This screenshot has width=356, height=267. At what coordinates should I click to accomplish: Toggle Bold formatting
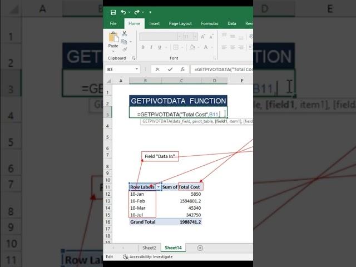pos(143,47)
